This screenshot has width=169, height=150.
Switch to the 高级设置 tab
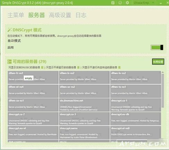[60, 15]
